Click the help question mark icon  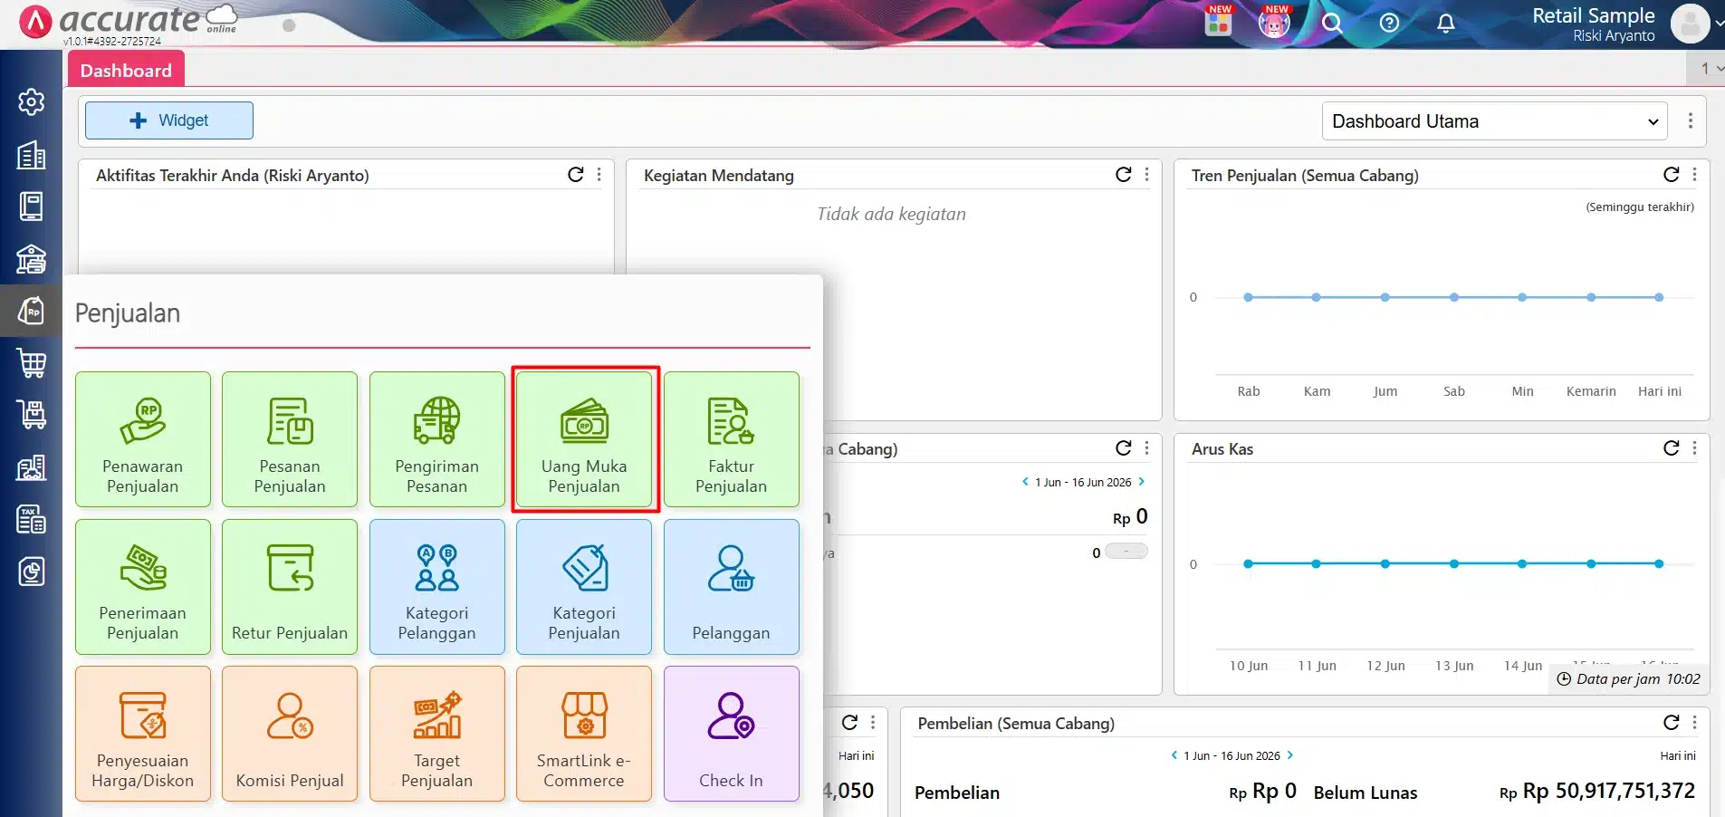[1389, 24]
